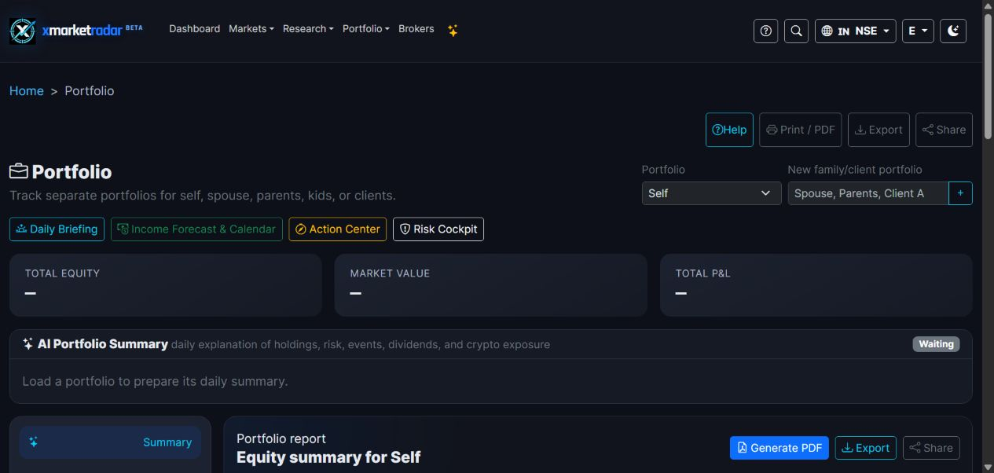Screen dimensions: 994x473
Task: Click the sparkle AI icon in navbar
Action: pyautogui.click(x=453, y=30)
